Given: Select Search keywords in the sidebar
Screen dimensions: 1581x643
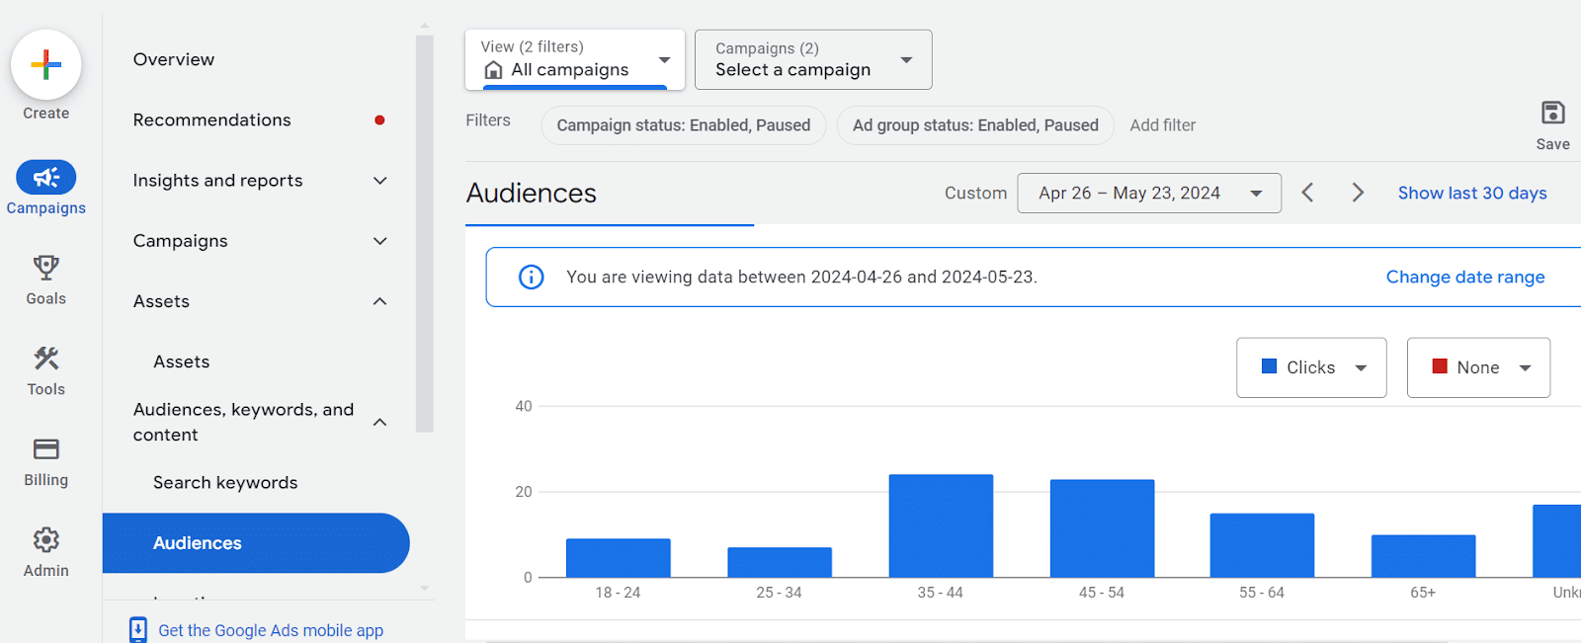Looking at the screenshot, I should pos(225,483).
